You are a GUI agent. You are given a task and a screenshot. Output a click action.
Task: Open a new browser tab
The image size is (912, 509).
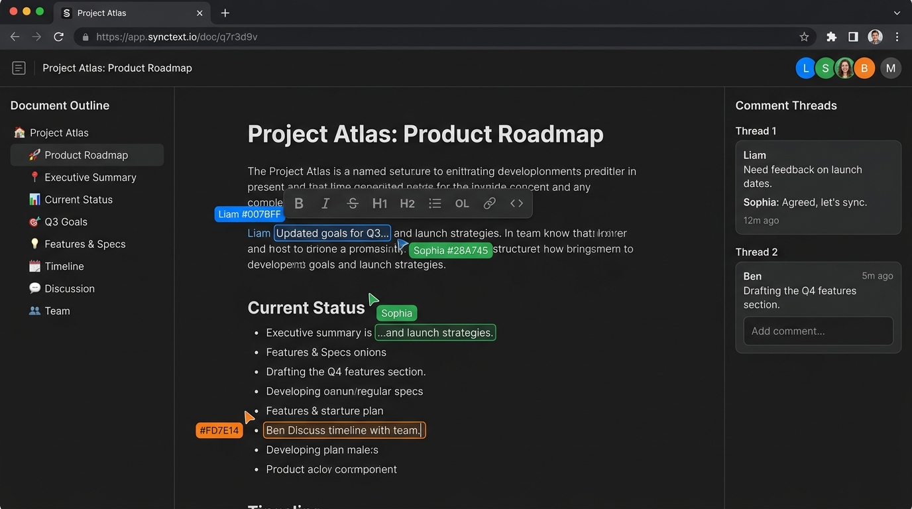[225, 13]
